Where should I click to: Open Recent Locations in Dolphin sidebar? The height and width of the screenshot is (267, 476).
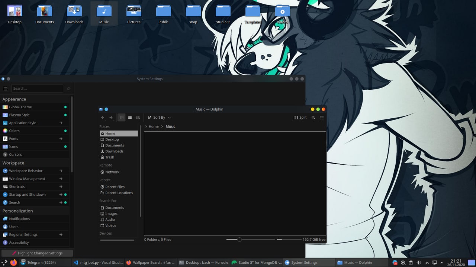pos(119,193)
